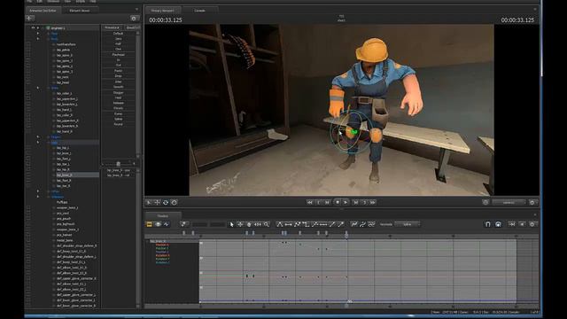Toggle the timeline snap magnet icon
This screenshot has width=567, height=319.
coord(487,224)
